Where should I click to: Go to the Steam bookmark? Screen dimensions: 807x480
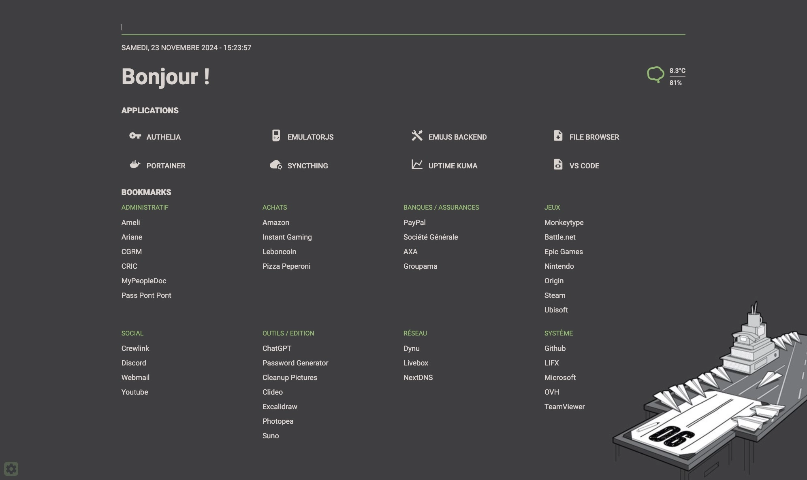click(555, 295)
